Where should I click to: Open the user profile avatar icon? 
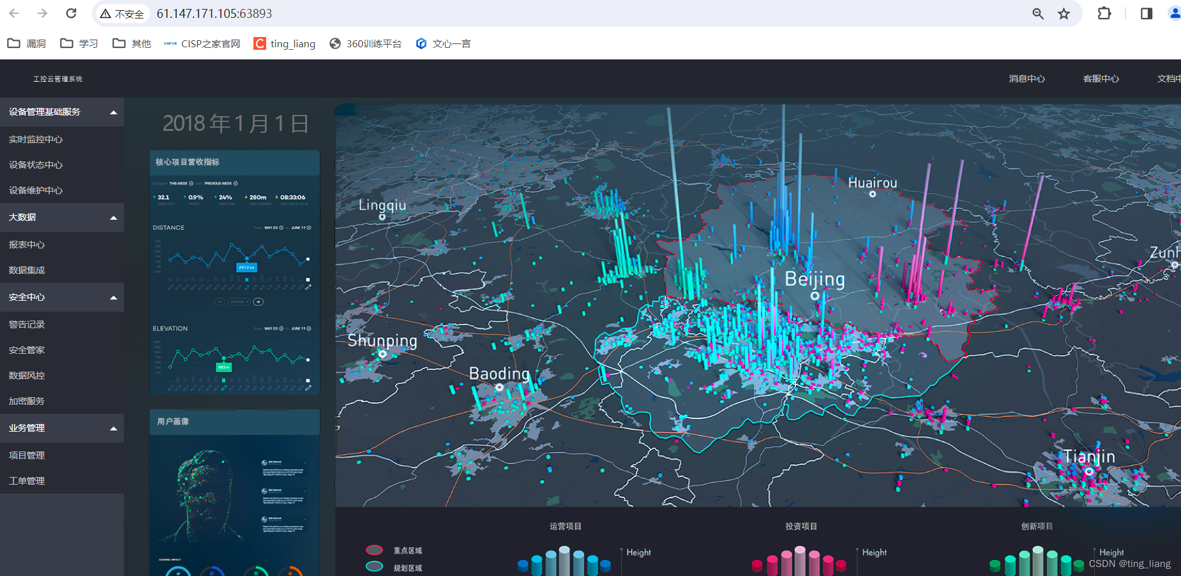pyautogui.click(x=1175, y=13)
